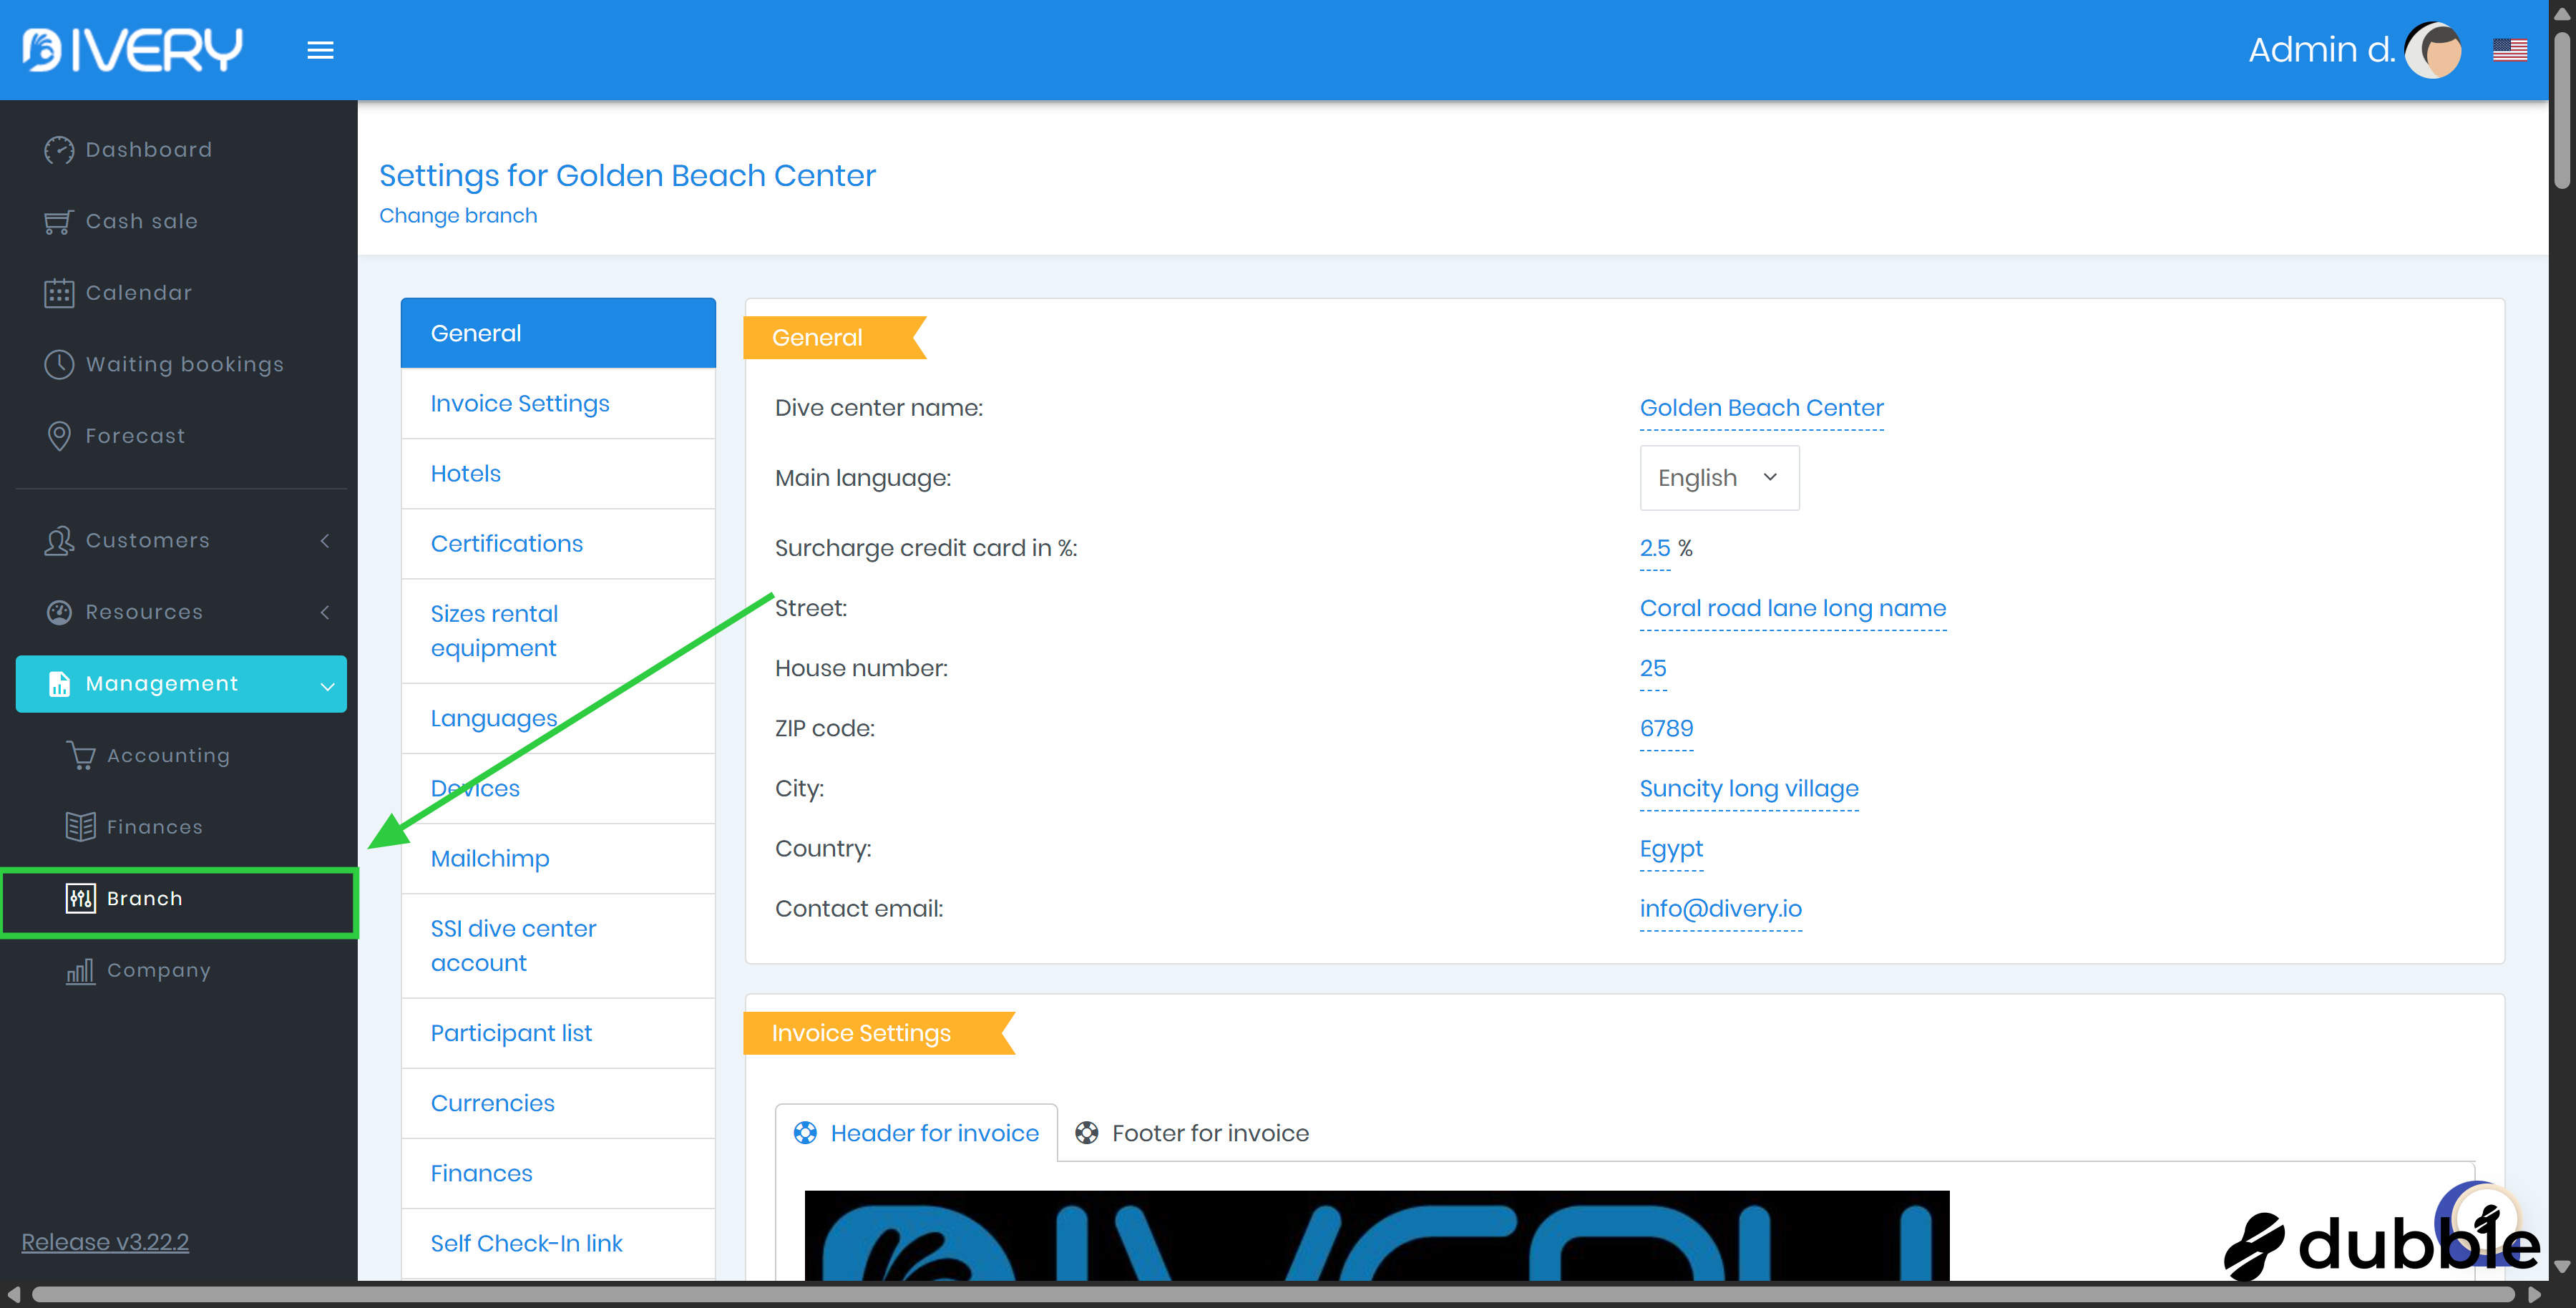Click the hamburger menu icon
2576x1308 pixels.
pos(320,50)
